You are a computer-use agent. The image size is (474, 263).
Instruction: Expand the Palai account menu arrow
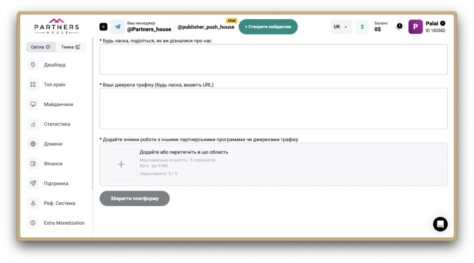(443, 23)
